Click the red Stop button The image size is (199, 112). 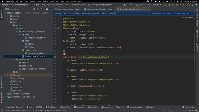pos(183,5)
